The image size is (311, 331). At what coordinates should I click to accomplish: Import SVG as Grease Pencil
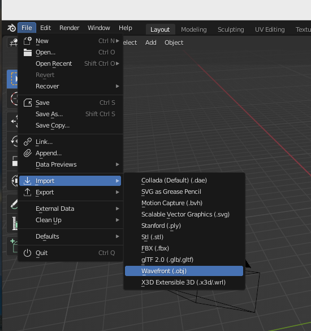[x=184, y=192]
